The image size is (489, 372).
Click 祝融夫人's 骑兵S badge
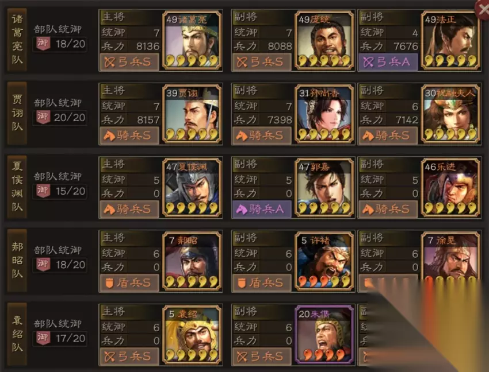click(388, 135)
